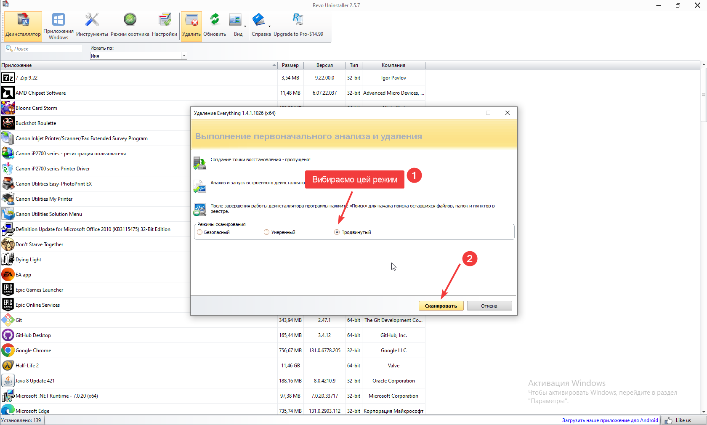This screenshot has width=707, height=425.
Task: Select the 7-Zip 9.22 icon in list
Action: click(x=8, y=78)
